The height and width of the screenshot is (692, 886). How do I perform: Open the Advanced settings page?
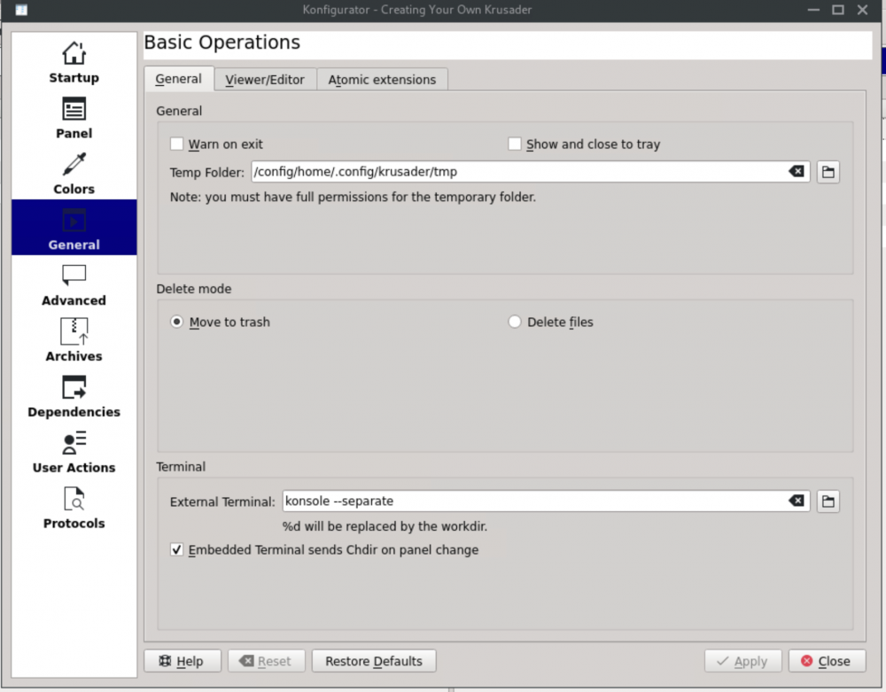(74, 284)
